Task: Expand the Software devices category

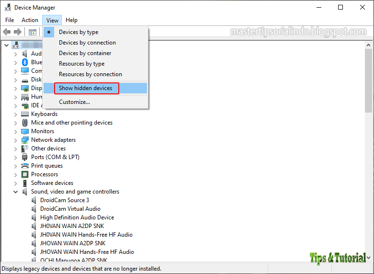Action: [x=15, y=183]
